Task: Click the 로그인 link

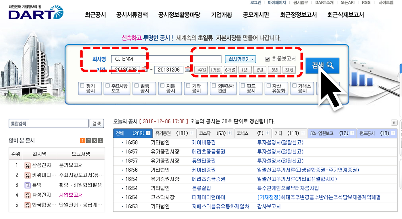Action: (x=256, y=3)
